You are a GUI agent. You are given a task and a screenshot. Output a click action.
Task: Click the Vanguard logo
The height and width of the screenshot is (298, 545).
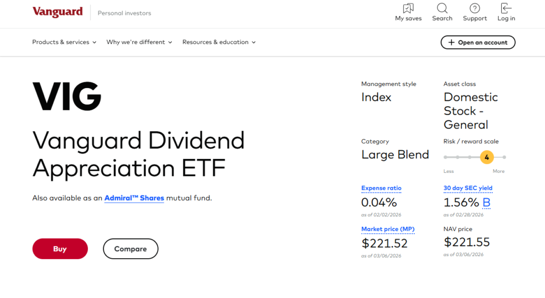click(57, 12)
